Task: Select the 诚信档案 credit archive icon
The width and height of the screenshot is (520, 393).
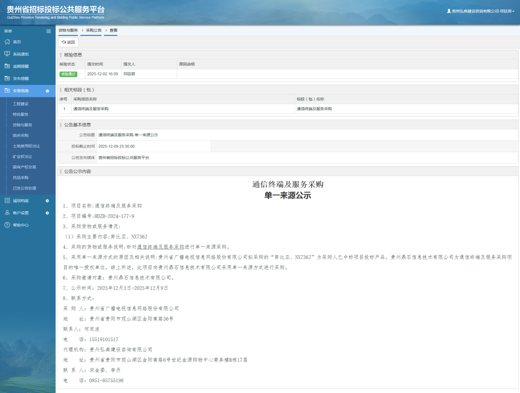Action: click(x=7, y=200)
